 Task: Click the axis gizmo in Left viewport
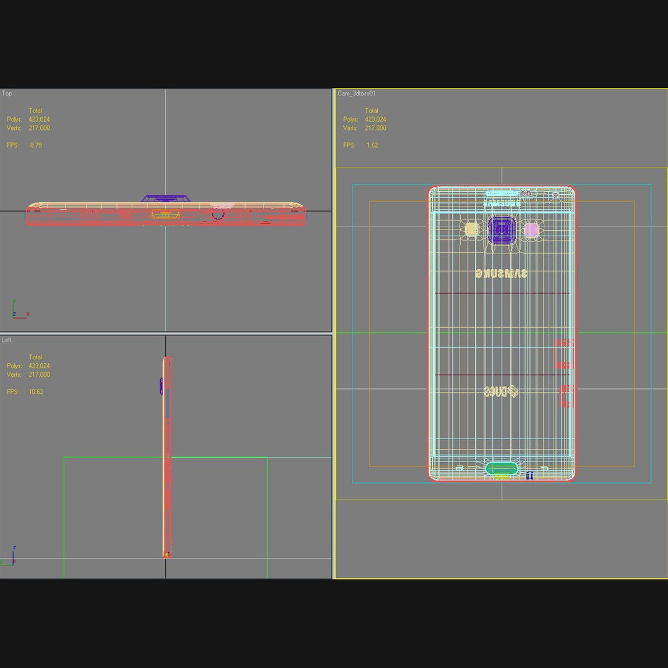coord(9,556)
